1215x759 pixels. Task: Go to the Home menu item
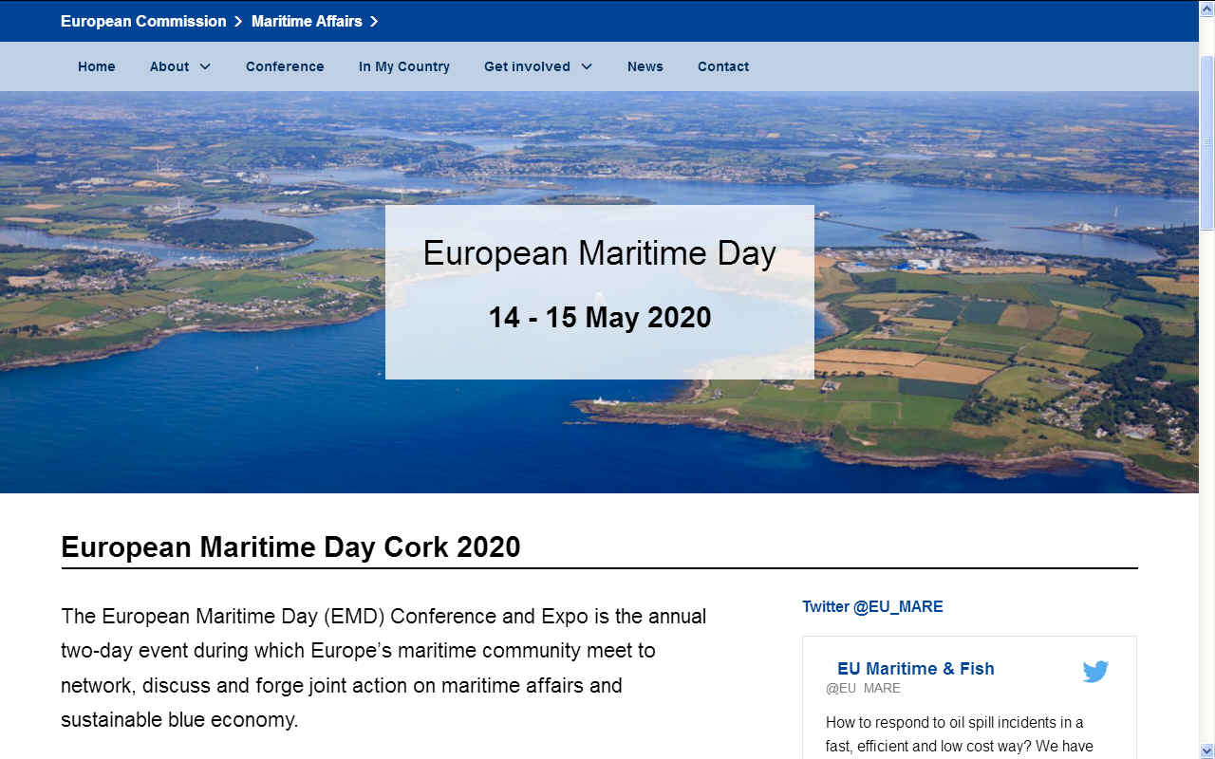97,66
